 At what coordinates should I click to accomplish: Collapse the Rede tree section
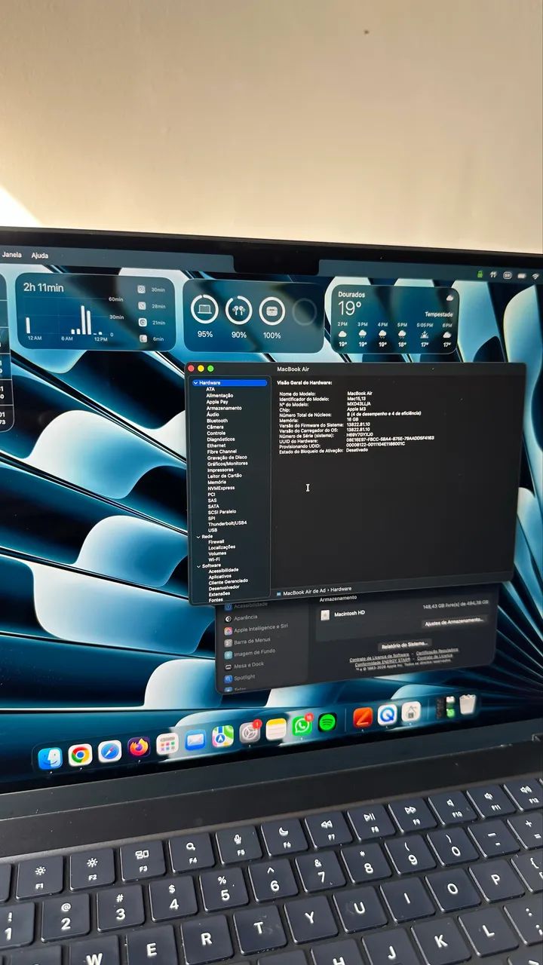[198, 536]
